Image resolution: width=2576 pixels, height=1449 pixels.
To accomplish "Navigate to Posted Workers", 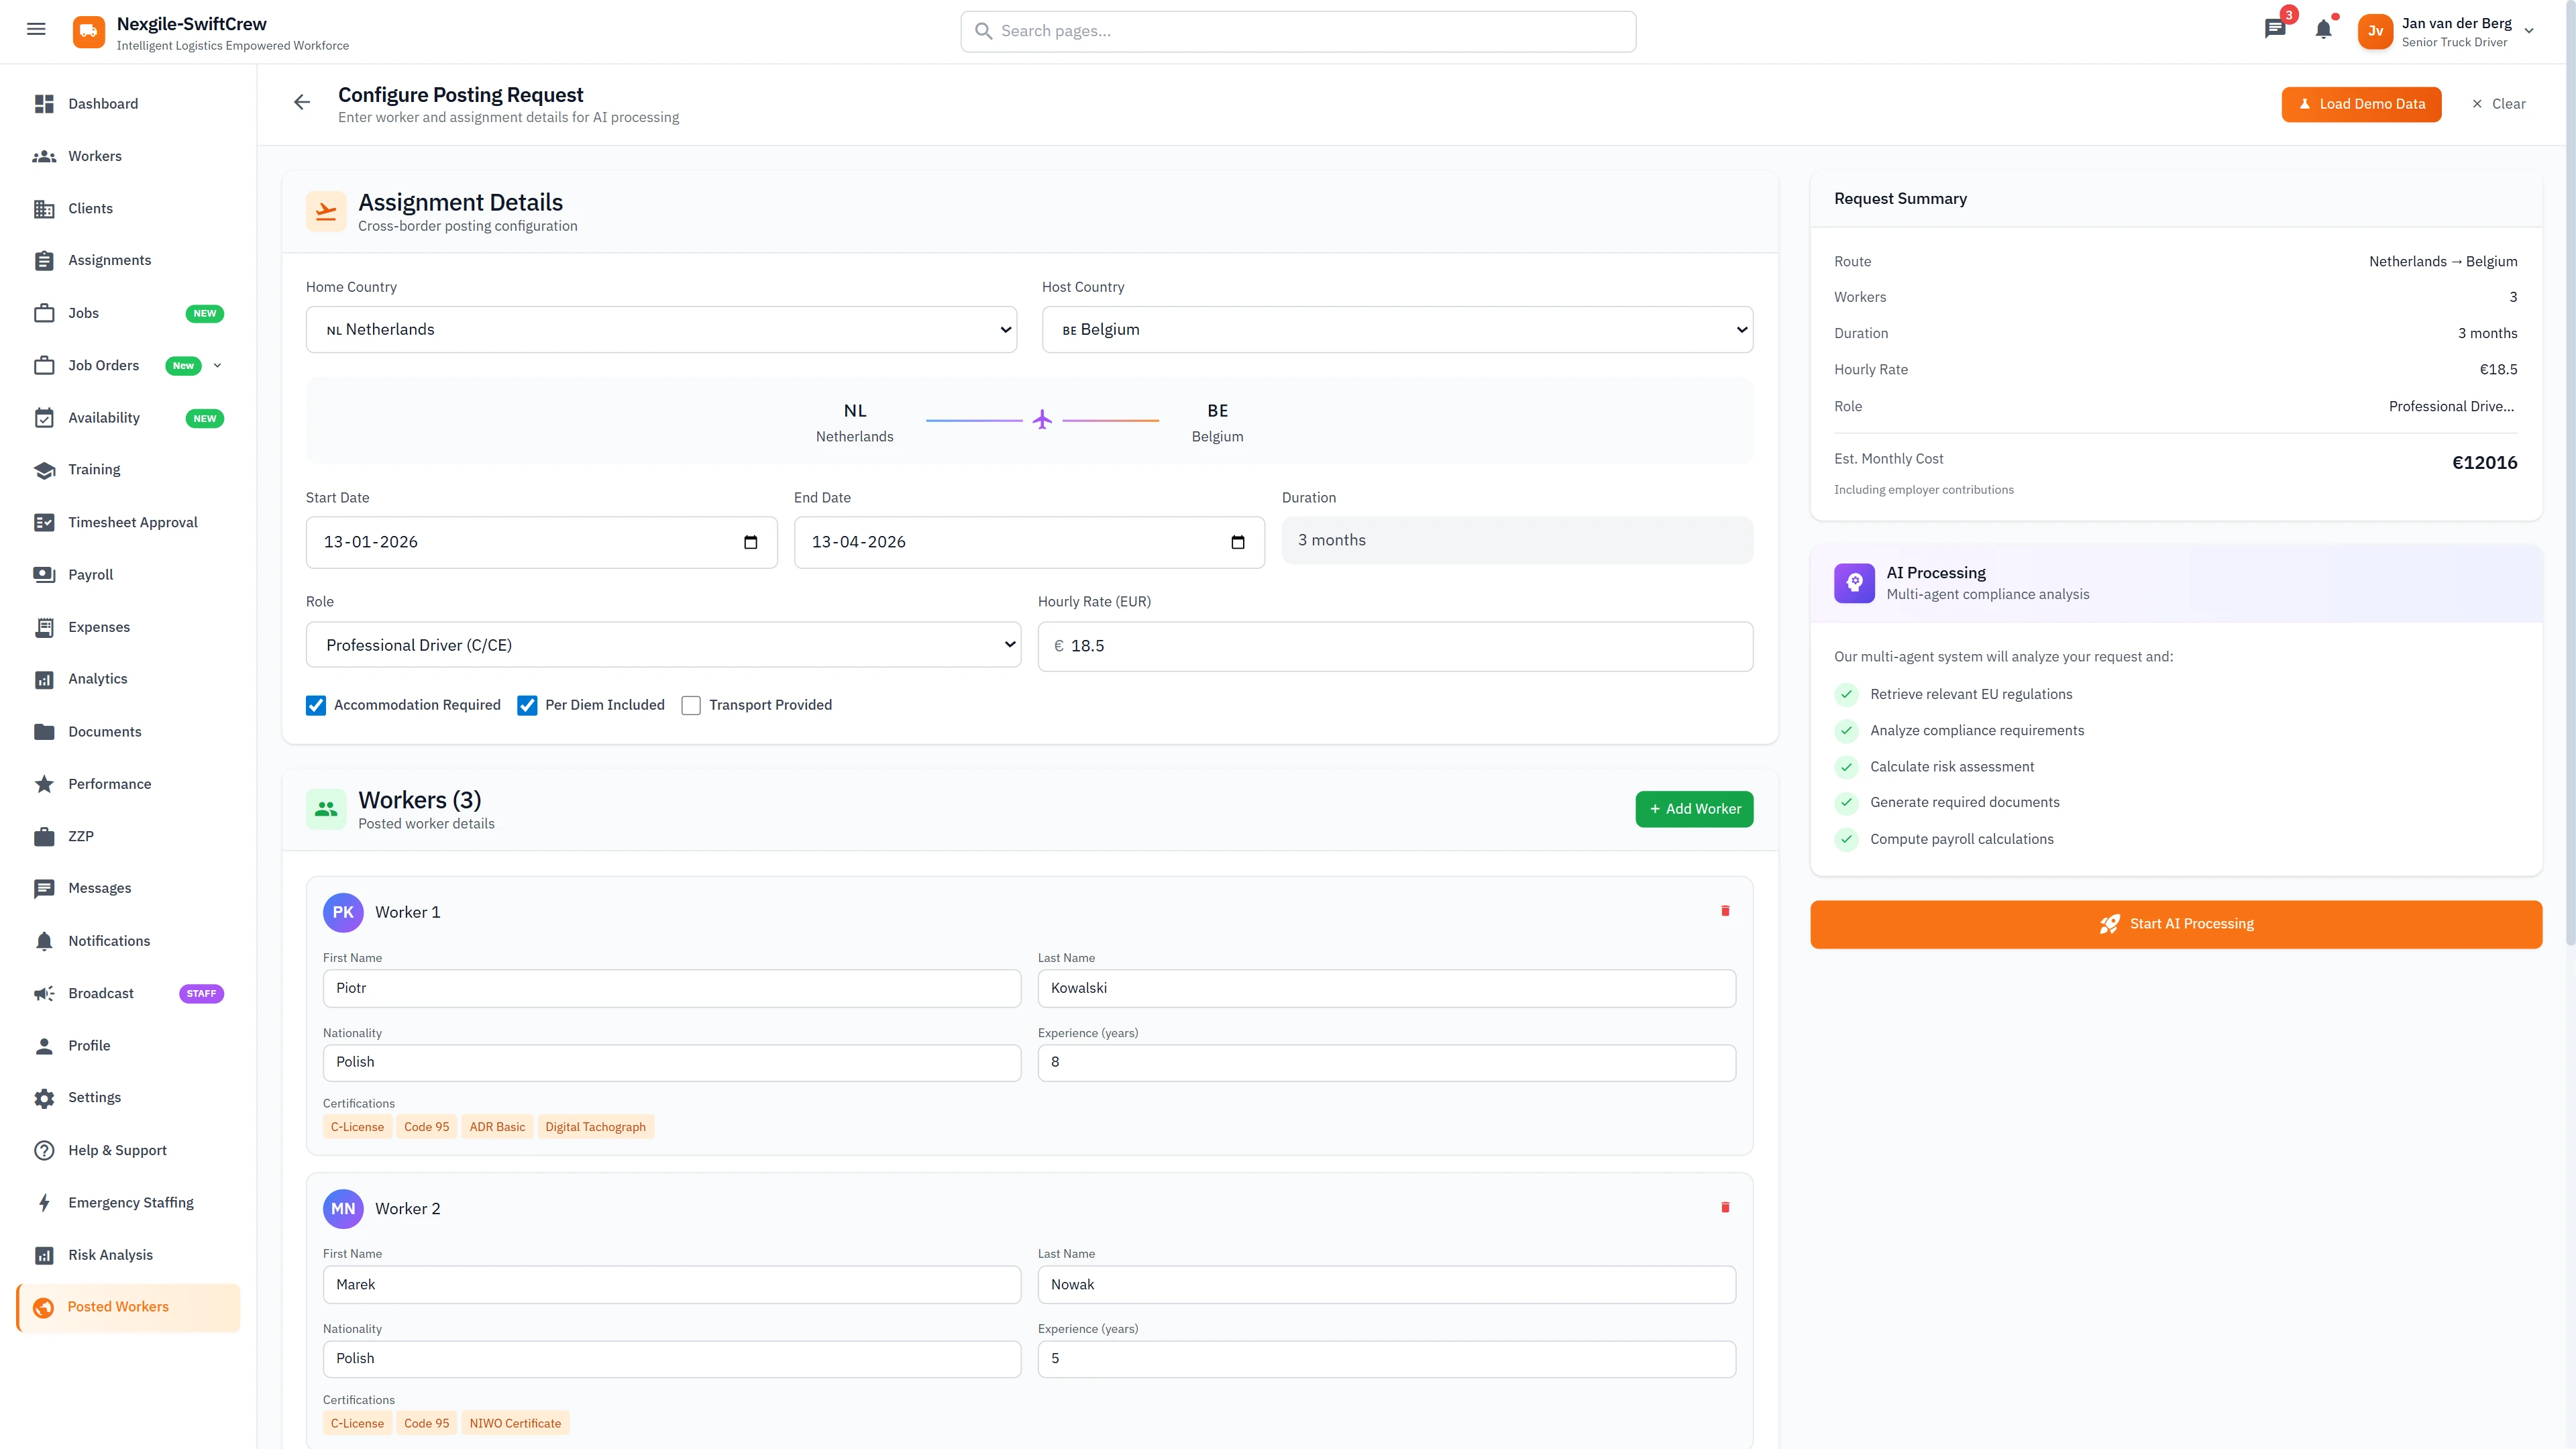I will pyautogui.click(x=118, y=1306).
